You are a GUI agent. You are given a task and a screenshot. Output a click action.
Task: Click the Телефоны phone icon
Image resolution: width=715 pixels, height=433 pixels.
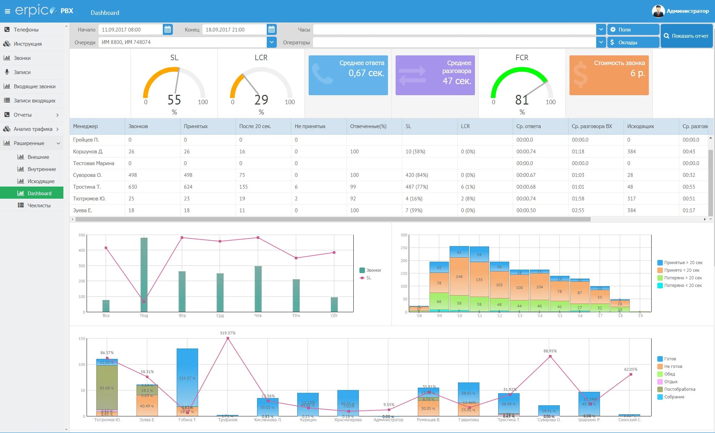coord(7,29)
